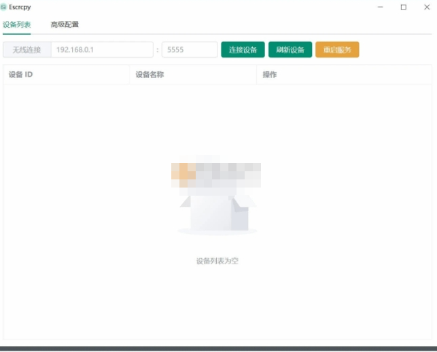The width and height of the screenshot is (437, 352).
Task: Minimize the Escrcpy window
Action: [x=380, y=7]
